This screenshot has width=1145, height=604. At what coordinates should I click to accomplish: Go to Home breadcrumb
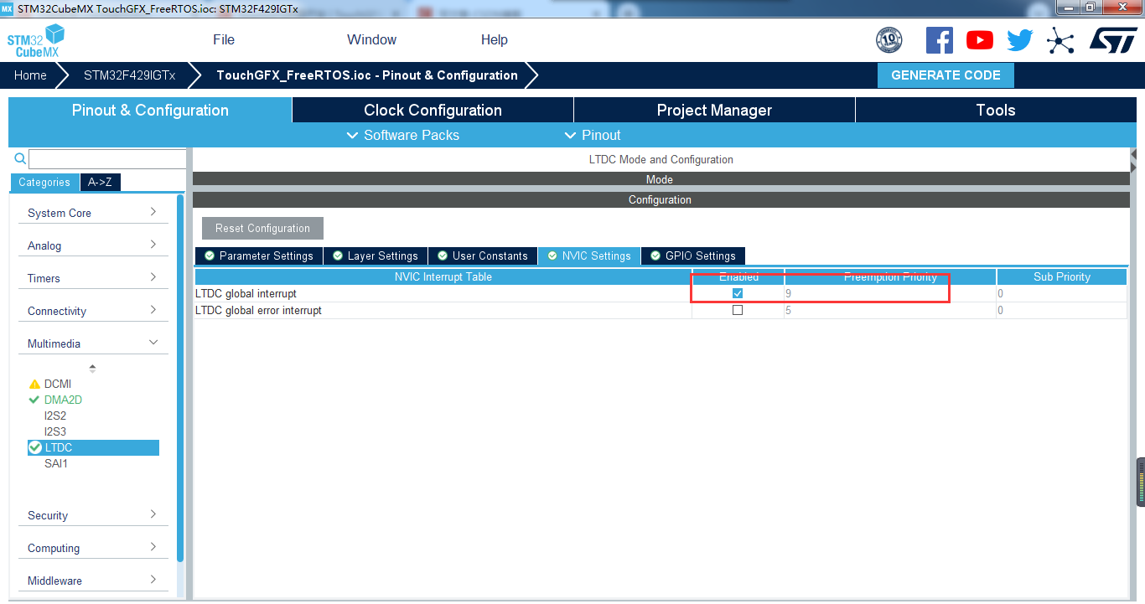(30, 75)
